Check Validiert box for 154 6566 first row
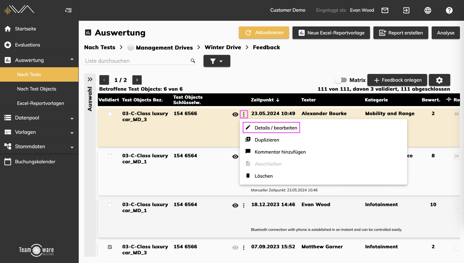Image resolution: width=464 pixels, height=263 pixels. click(x=110, y=114)
